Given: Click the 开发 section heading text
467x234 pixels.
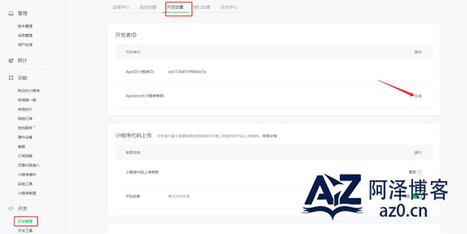Looking at the screenshot, I should [x=22, y=209].
